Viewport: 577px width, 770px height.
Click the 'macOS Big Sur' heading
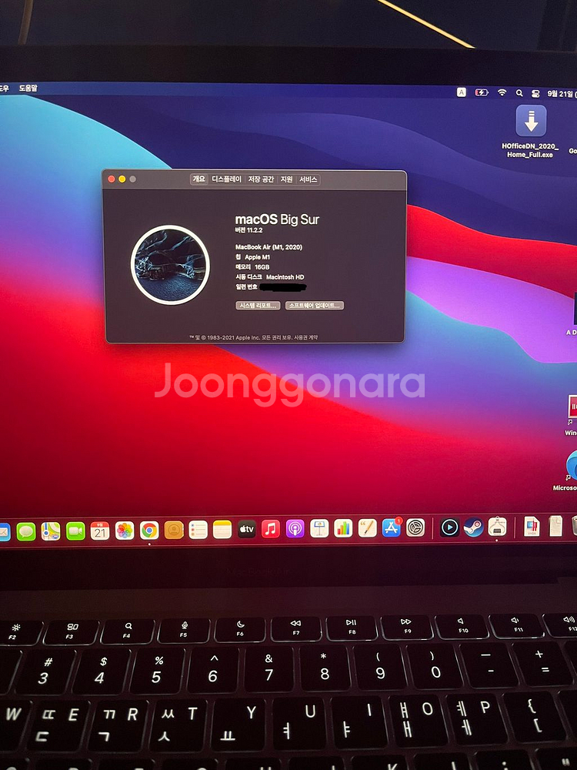(x=277, y=219)
